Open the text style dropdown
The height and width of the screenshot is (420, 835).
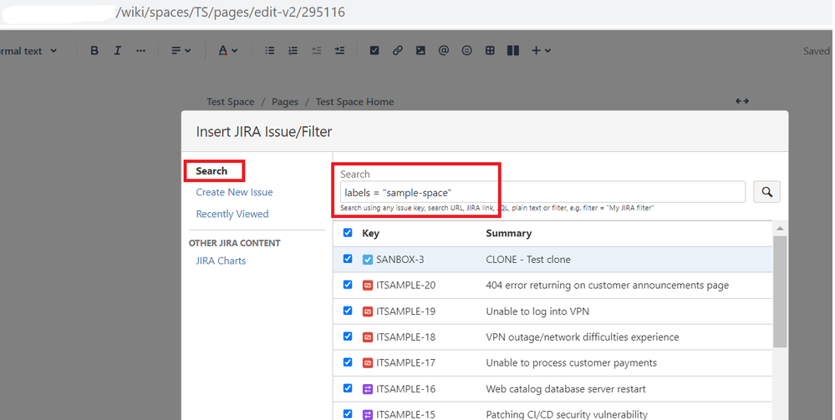pos(28,51)
